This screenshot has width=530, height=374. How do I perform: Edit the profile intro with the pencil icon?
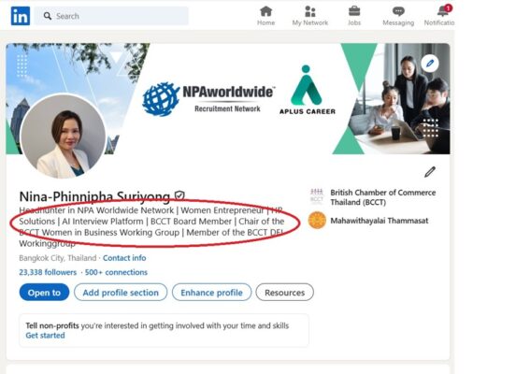click(430, 172)
